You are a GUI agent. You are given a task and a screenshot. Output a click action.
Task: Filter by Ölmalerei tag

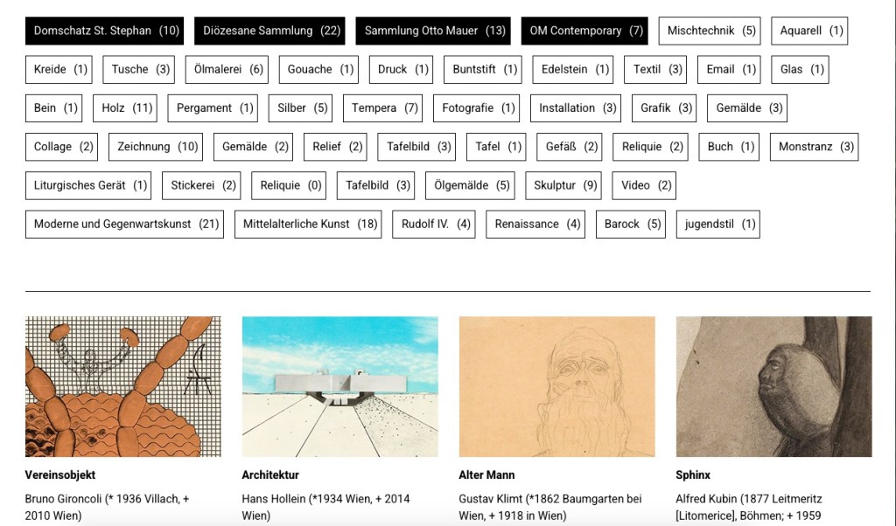(228, 69)
